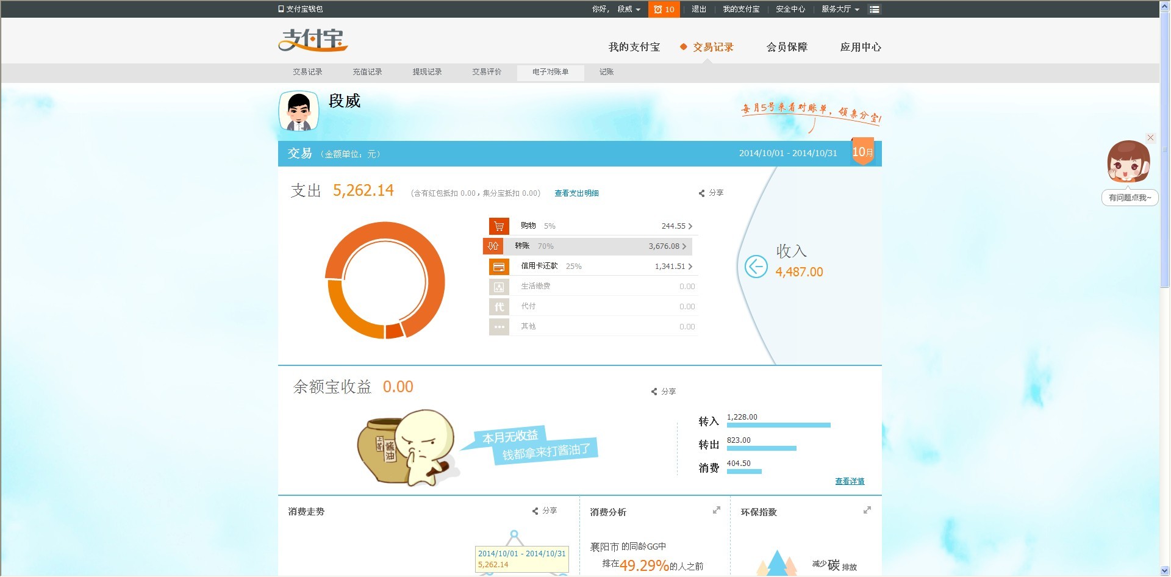Click the 支出 total 5,262.14
This screenshot has width=1171, height=577.
[363, 190]
